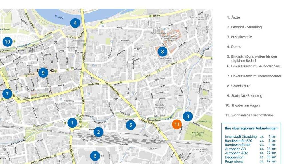Click map marker number 5

point(131,124)
